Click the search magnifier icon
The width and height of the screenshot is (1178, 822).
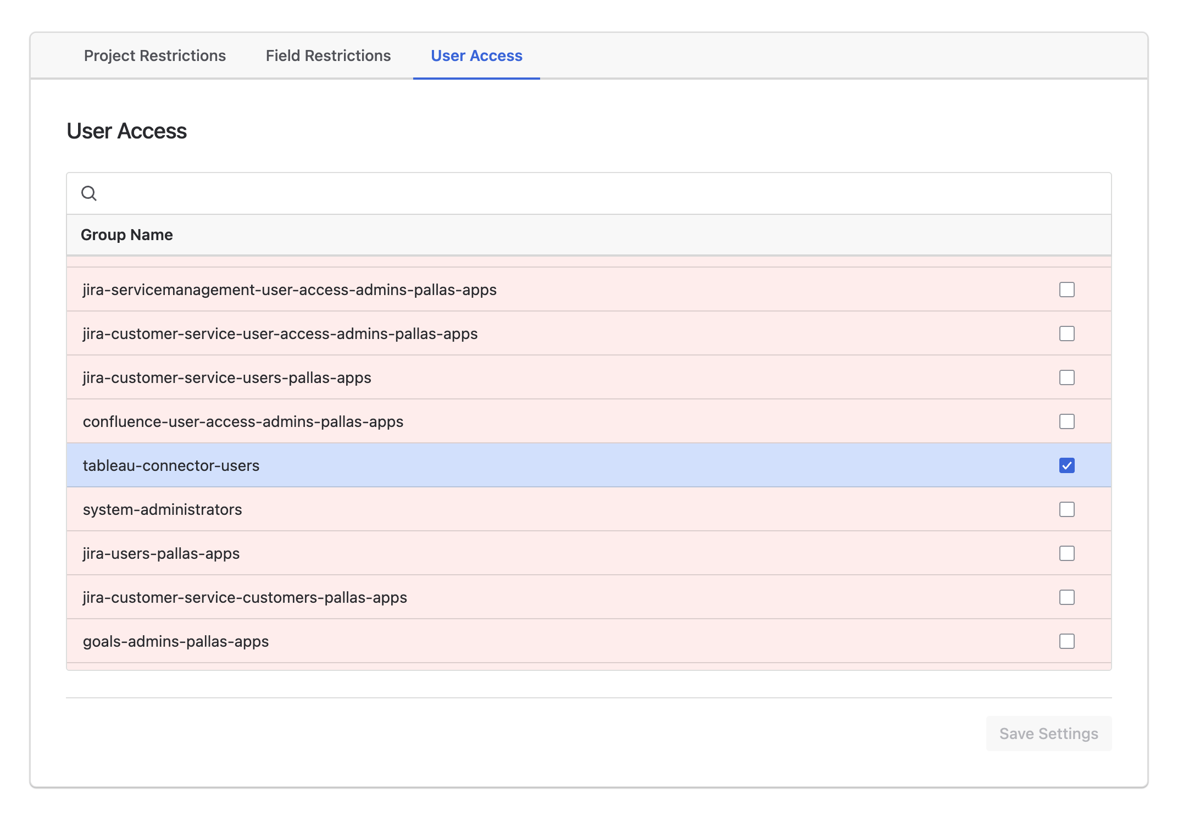tap(89, 193)
